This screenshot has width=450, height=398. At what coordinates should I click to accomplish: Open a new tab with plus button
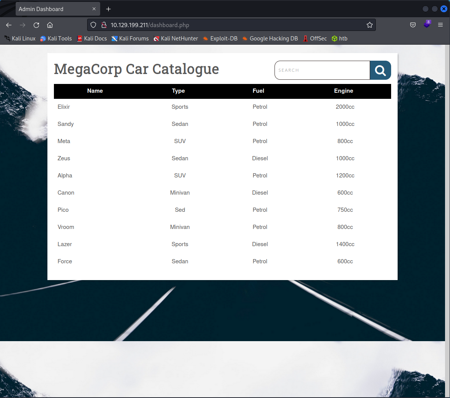(x=109, y=9)
